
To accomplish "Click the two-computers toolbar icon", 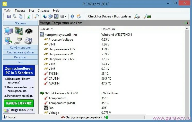I will coord(50,16).
